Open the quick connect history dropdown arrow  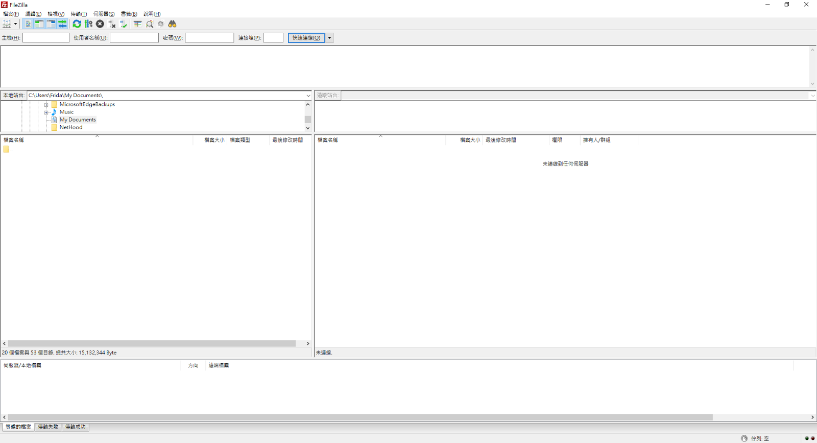click(329, 38)
